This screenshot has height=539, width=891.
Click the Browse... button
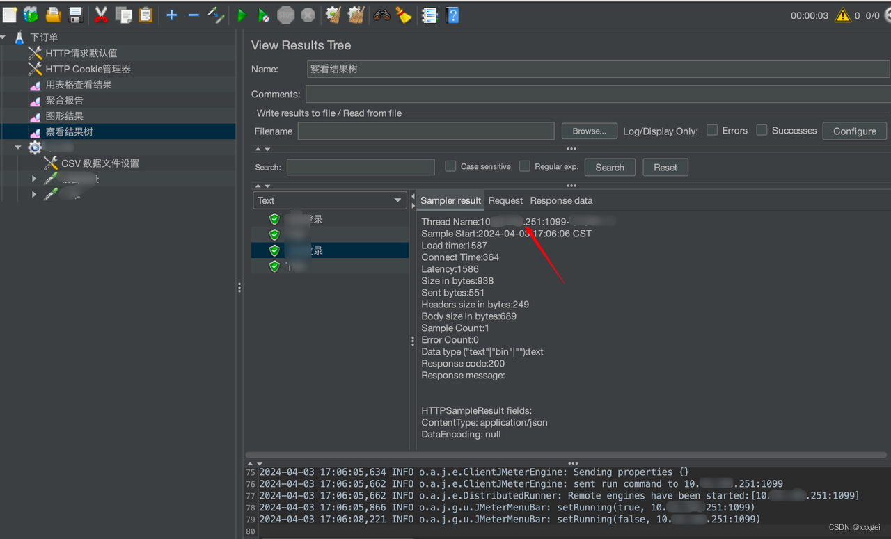click(589, 131)
